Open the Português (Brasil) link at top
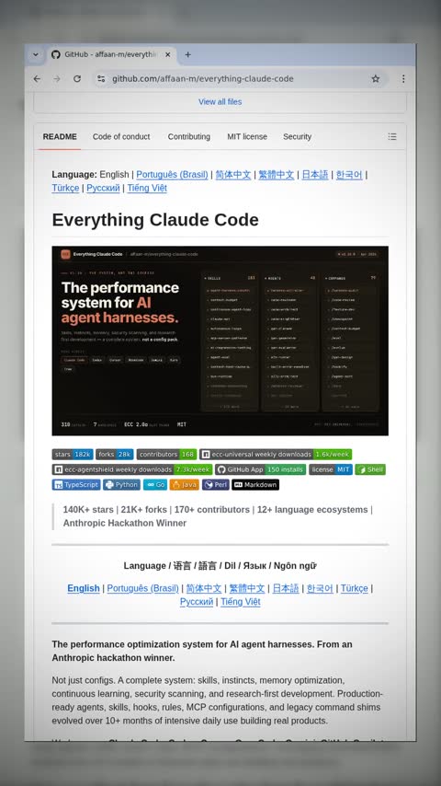Image resolution: width=441 pixels, height=786 pixels. point(172,175)
